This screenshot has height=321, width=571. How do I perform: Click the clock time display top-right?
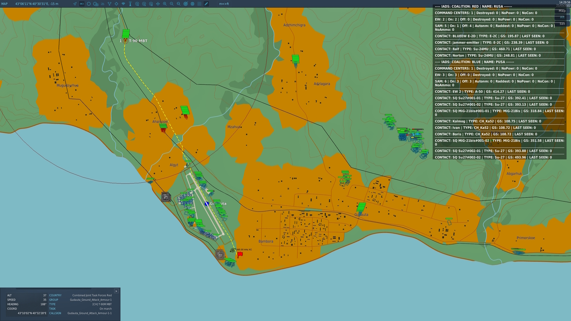tap(565, 2)
